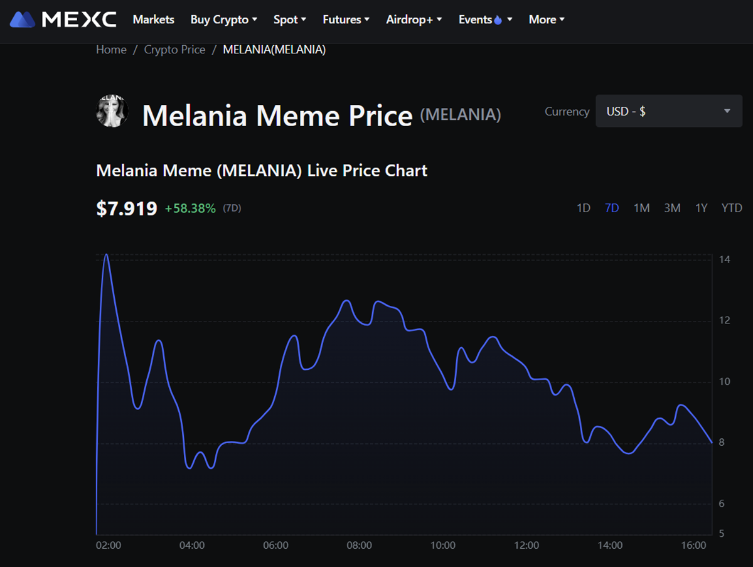
Task: Select the YTD price range
Action: point(731,208)
